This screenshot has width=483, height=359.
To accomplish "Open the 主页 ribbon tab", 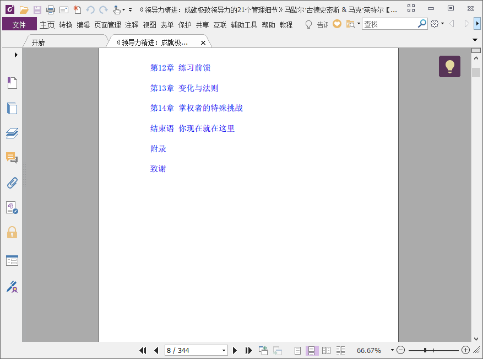I will pyautogui.click(x=47, y=25).
